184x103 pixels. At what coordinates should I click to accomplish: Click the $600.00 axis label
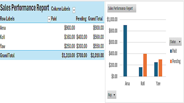tap(113, 42)
